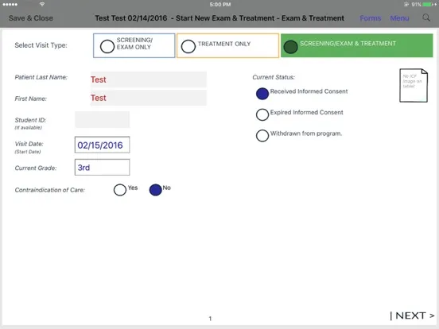The image size is (439, 329).
Task: Open the Menu link in header
Action: coord(399,18)
